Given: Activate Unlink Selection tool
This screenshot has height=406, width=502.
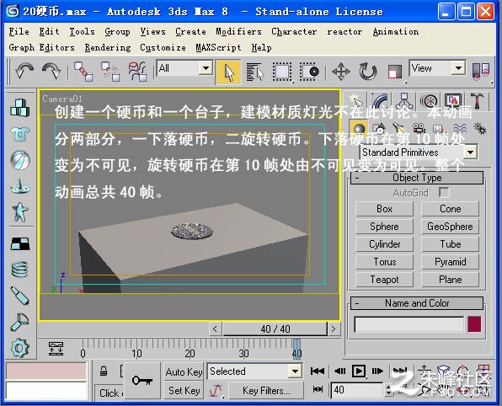Looking at the screenshot, I should tap(110, 71).
